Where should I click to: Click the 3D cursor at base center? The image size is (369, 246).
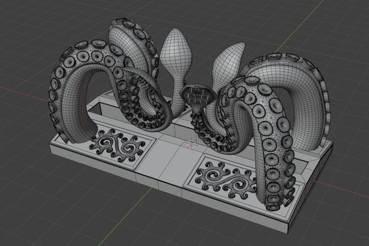[x=191, y=143]
